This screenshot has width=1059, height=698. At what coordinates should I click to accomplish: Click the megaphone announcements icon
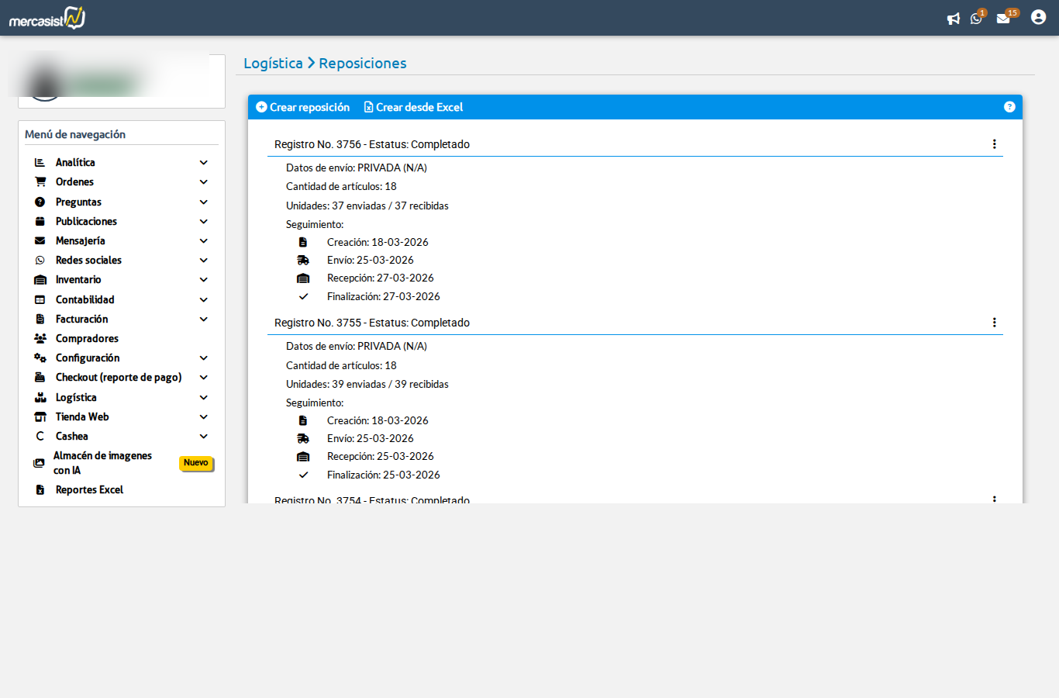[953, 19]
